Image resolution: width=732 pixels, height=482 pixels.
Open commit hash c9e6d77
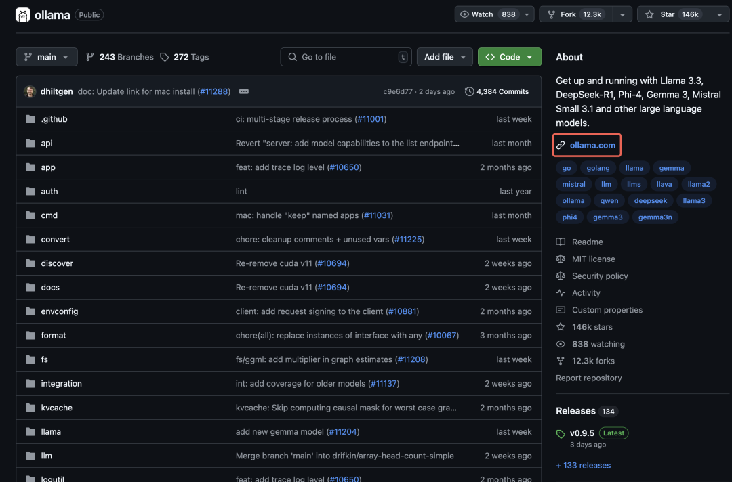point(398,92)
